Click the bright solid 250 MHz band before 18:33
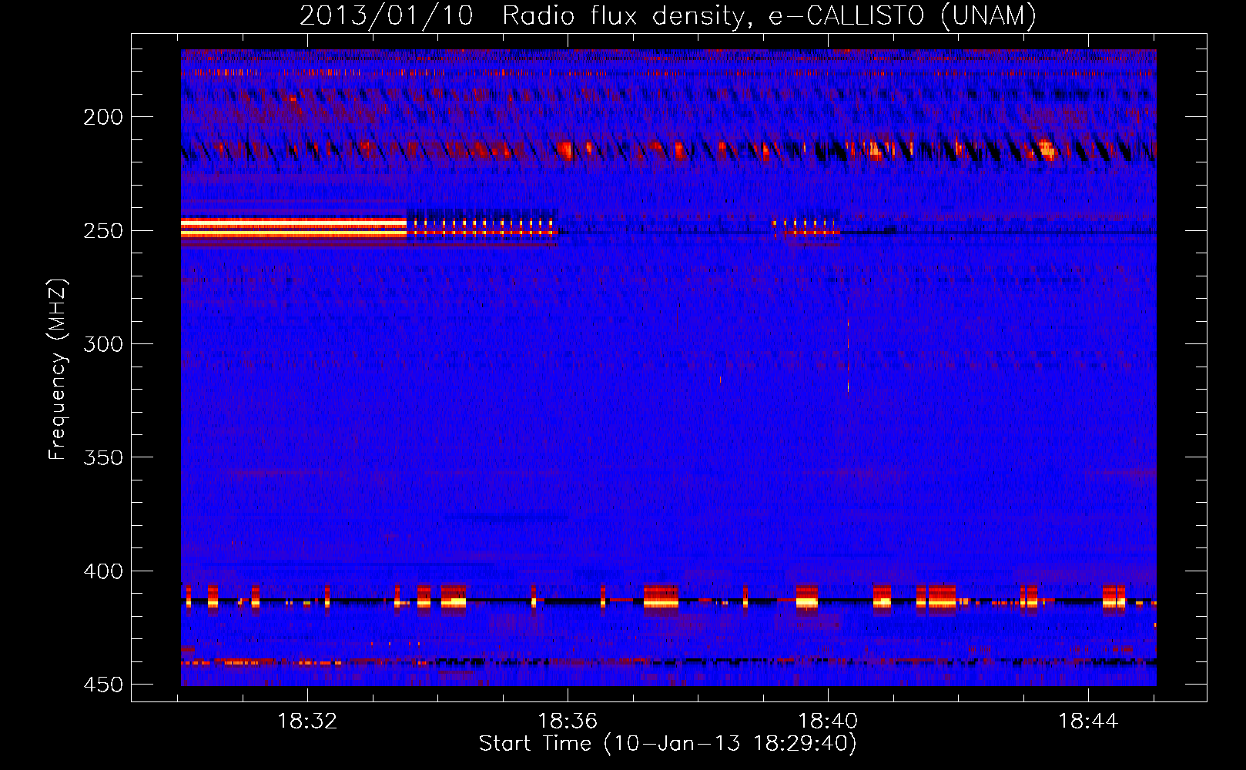 pyautogui.click(x=293, y=228)
